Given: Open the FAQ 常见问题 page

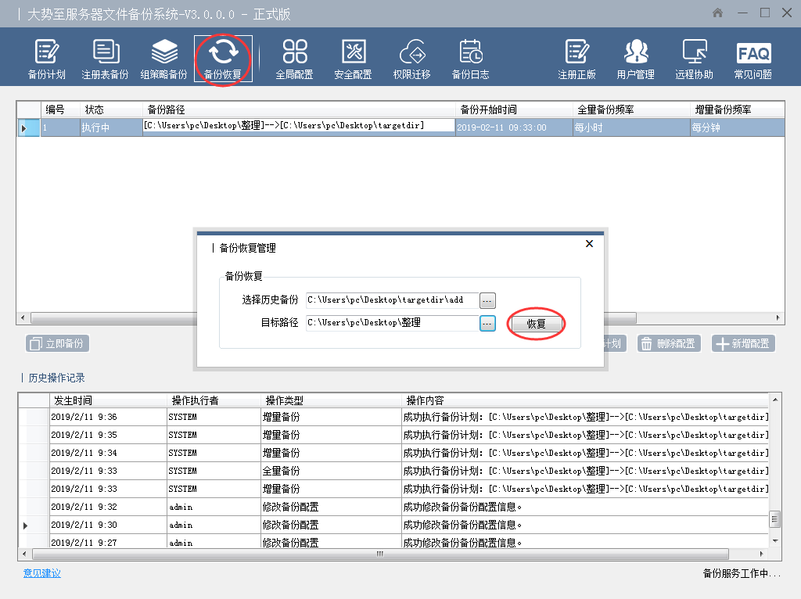Looking at the screenshot, I should click(753, 59).
